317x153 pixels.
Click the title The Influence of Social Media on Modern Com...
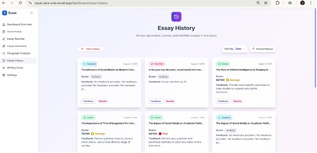pyautogui.click(x=109, y=70)
